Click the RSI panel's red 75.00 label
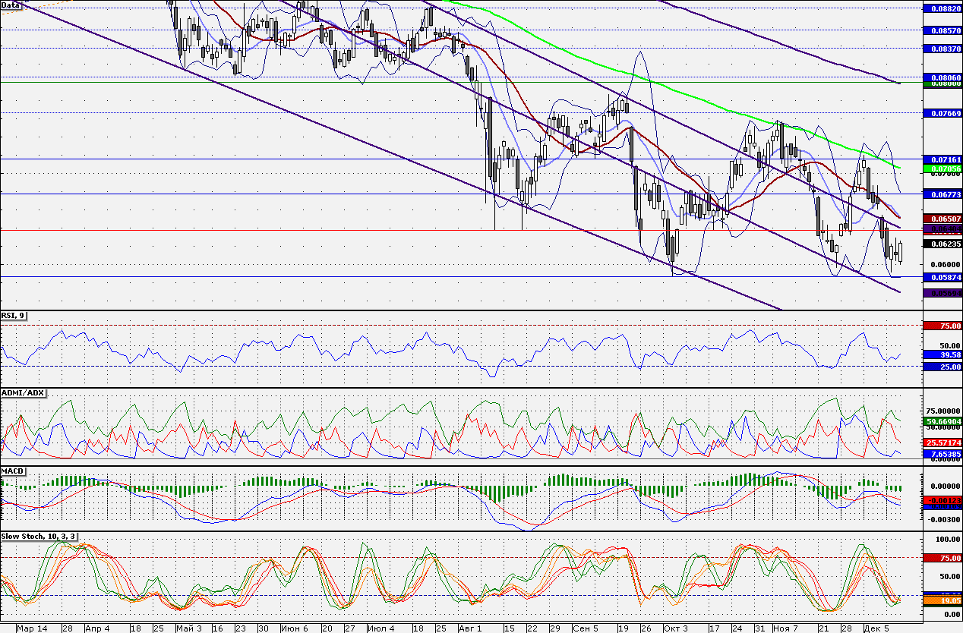Screen dimensions: 963x633 tap(942, 326)
